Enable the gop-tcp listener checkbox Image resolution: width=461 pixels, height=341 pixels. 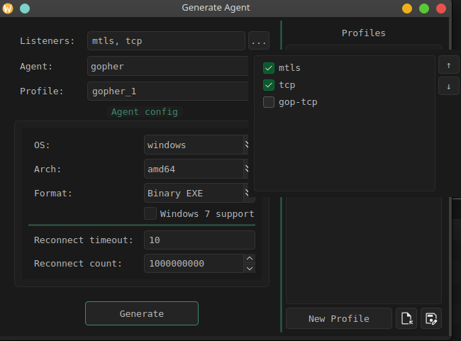click(x=269, y=102)
